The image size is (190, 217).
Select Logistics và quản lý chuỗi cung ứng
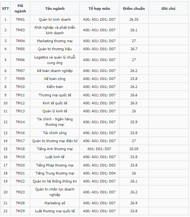(x=55, y=60)
